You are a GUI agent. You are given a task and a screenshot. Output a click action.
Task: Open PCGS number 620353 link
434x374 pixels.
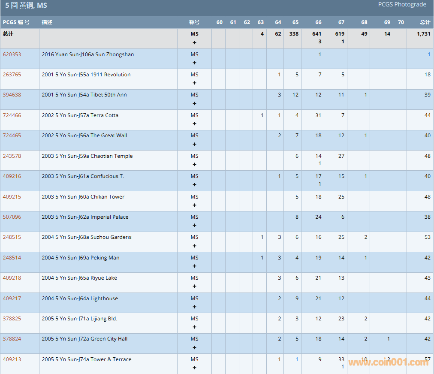12,54
